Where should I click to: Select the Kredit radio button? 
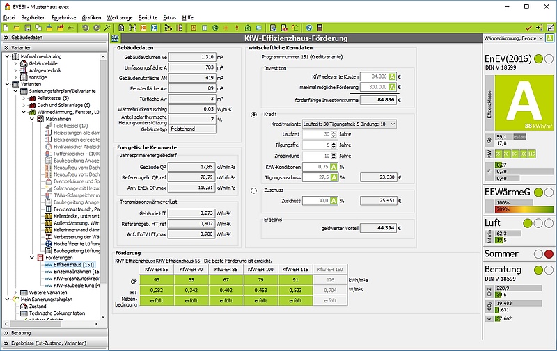(x=253, y=113)
